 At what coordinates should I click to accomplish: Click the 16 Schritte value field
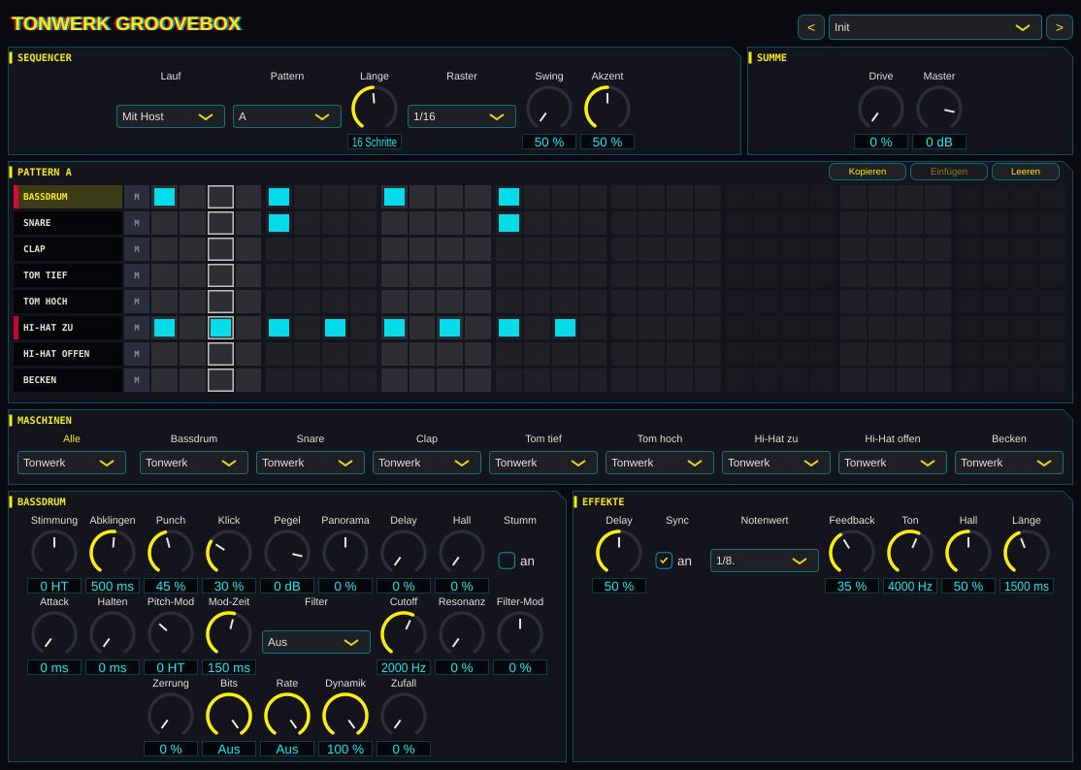point(375,142)
